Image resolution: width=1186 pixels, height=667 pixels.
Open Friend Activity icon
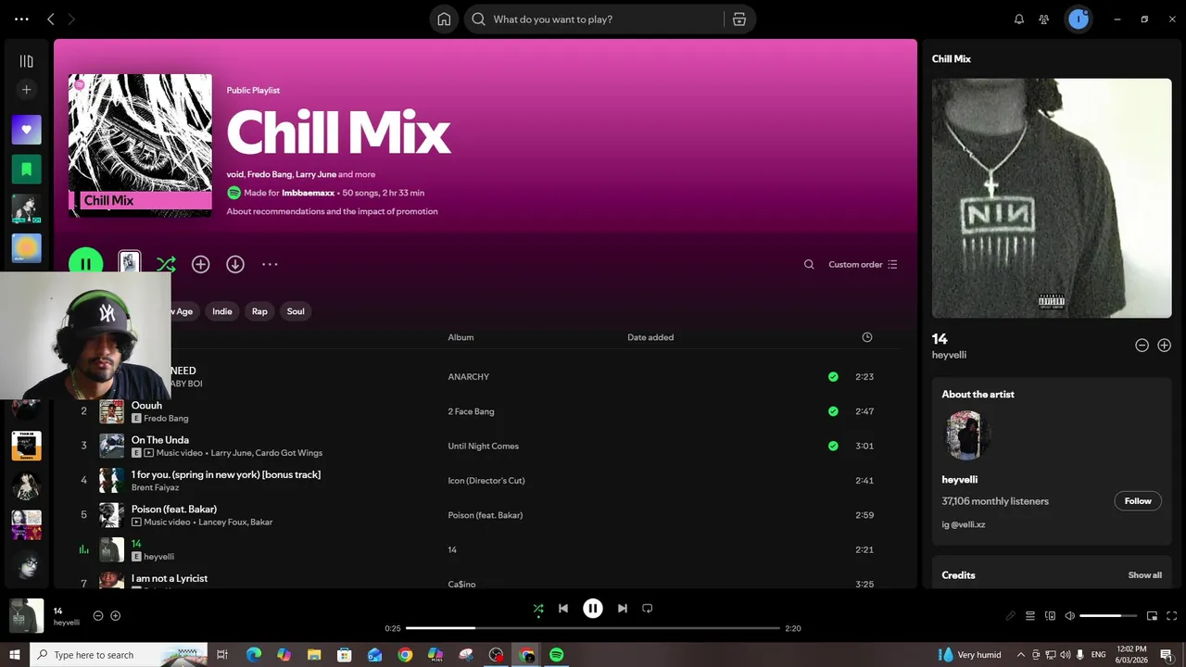click(1044, 19)
